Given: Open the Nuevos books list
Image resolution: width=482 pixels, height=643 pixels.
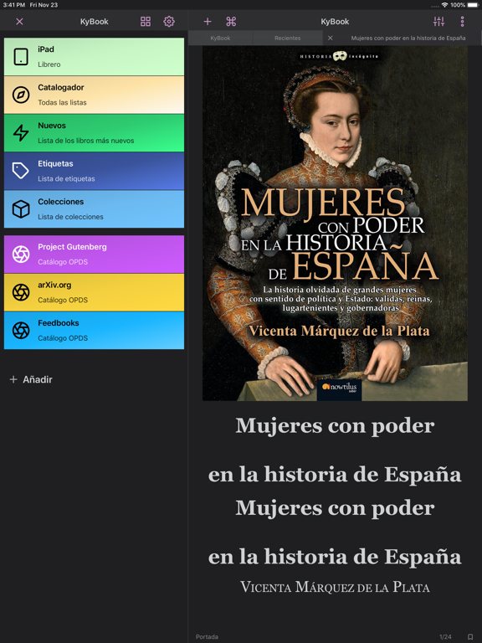Looking at the screenshot, I should (94, 133).
